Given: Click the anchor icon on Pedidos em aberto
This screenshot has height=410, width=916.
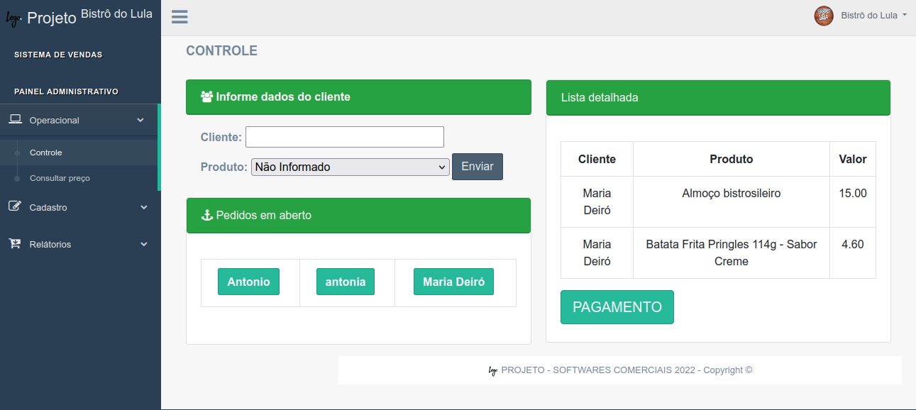Looking at the screenshot, I should tap(206, 214).
